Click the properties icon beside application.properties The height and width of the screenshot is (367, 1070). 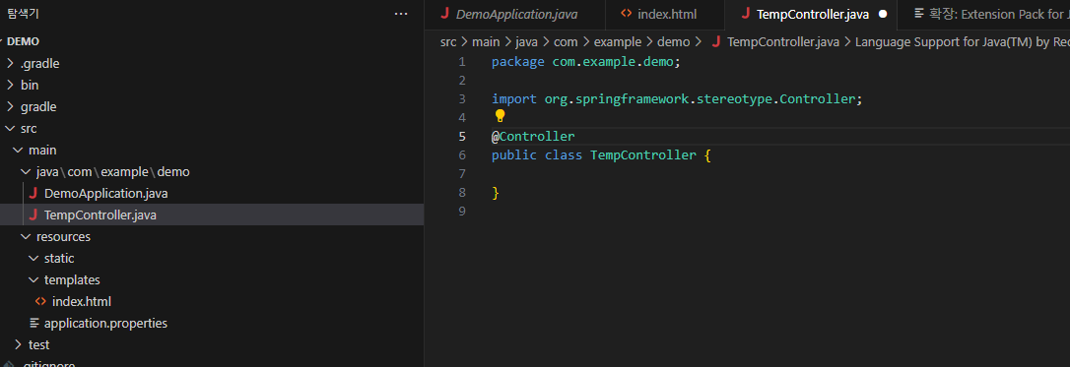click(34, 323)
